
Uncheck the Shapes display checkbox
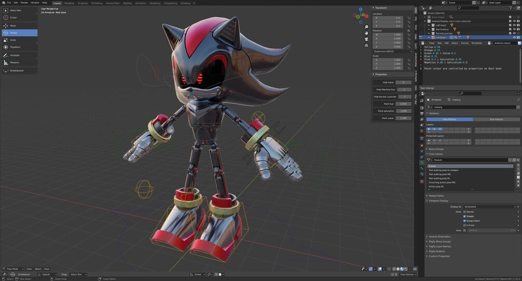[x=464, y=217]
